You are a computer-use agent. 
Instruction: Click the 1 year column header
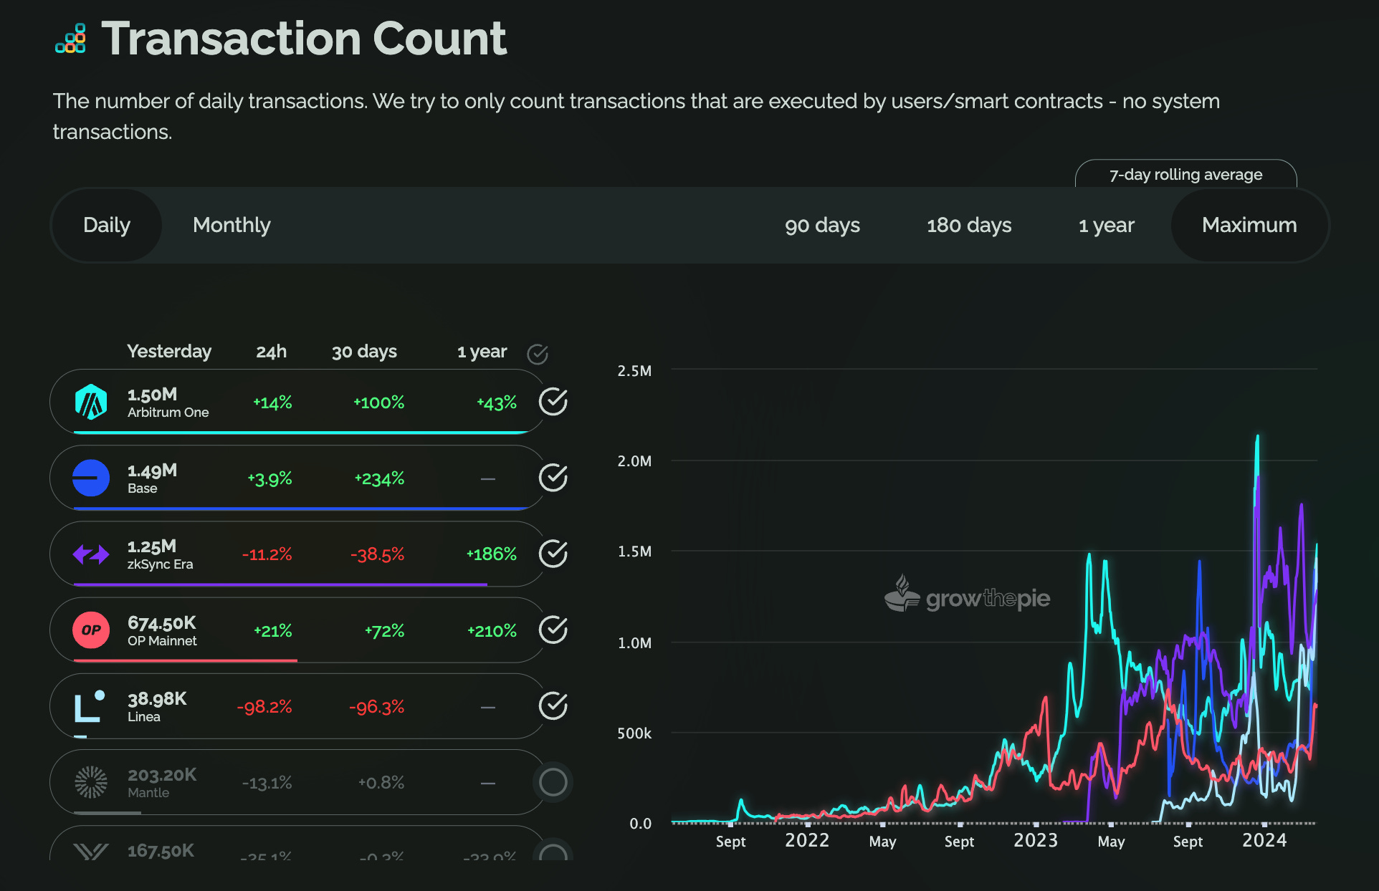(x=482, y=352)
